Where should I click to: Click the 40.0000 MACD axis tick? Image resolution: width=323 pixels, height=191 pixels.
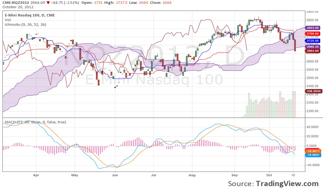(x=313, y=127)
